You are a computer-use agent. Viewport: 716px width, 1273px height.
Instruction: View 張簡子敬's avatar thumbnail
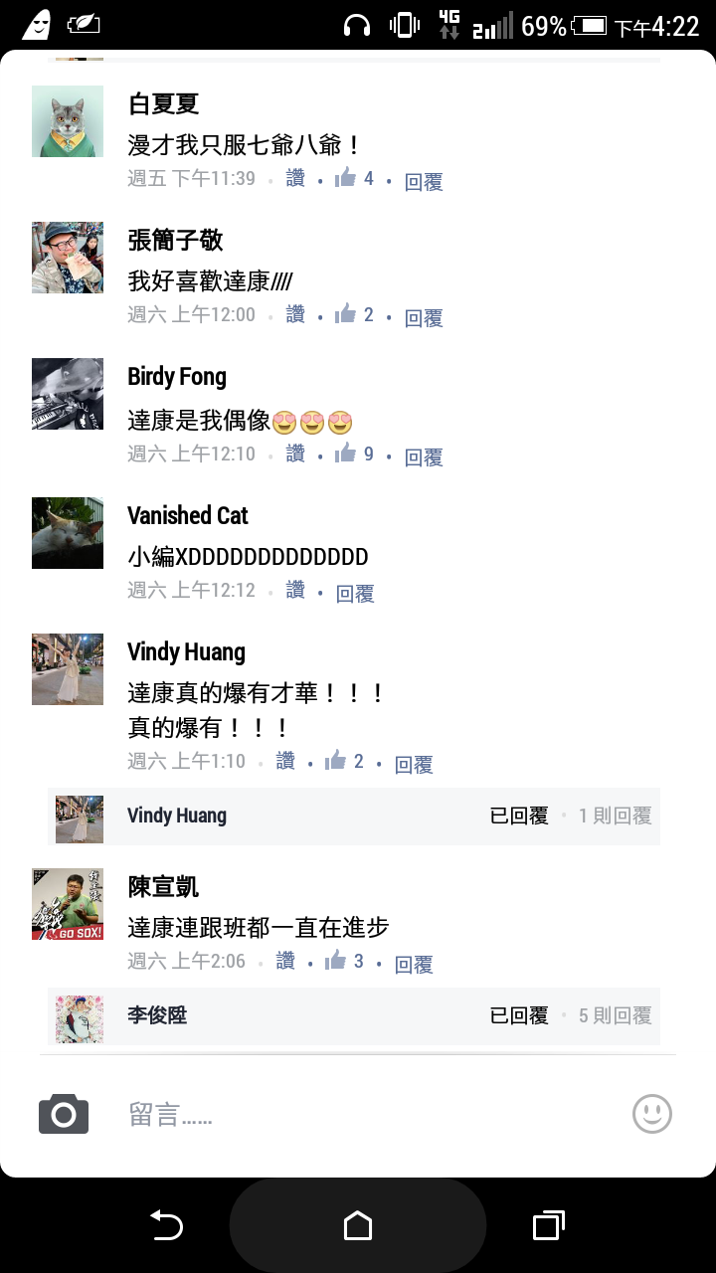68,258
